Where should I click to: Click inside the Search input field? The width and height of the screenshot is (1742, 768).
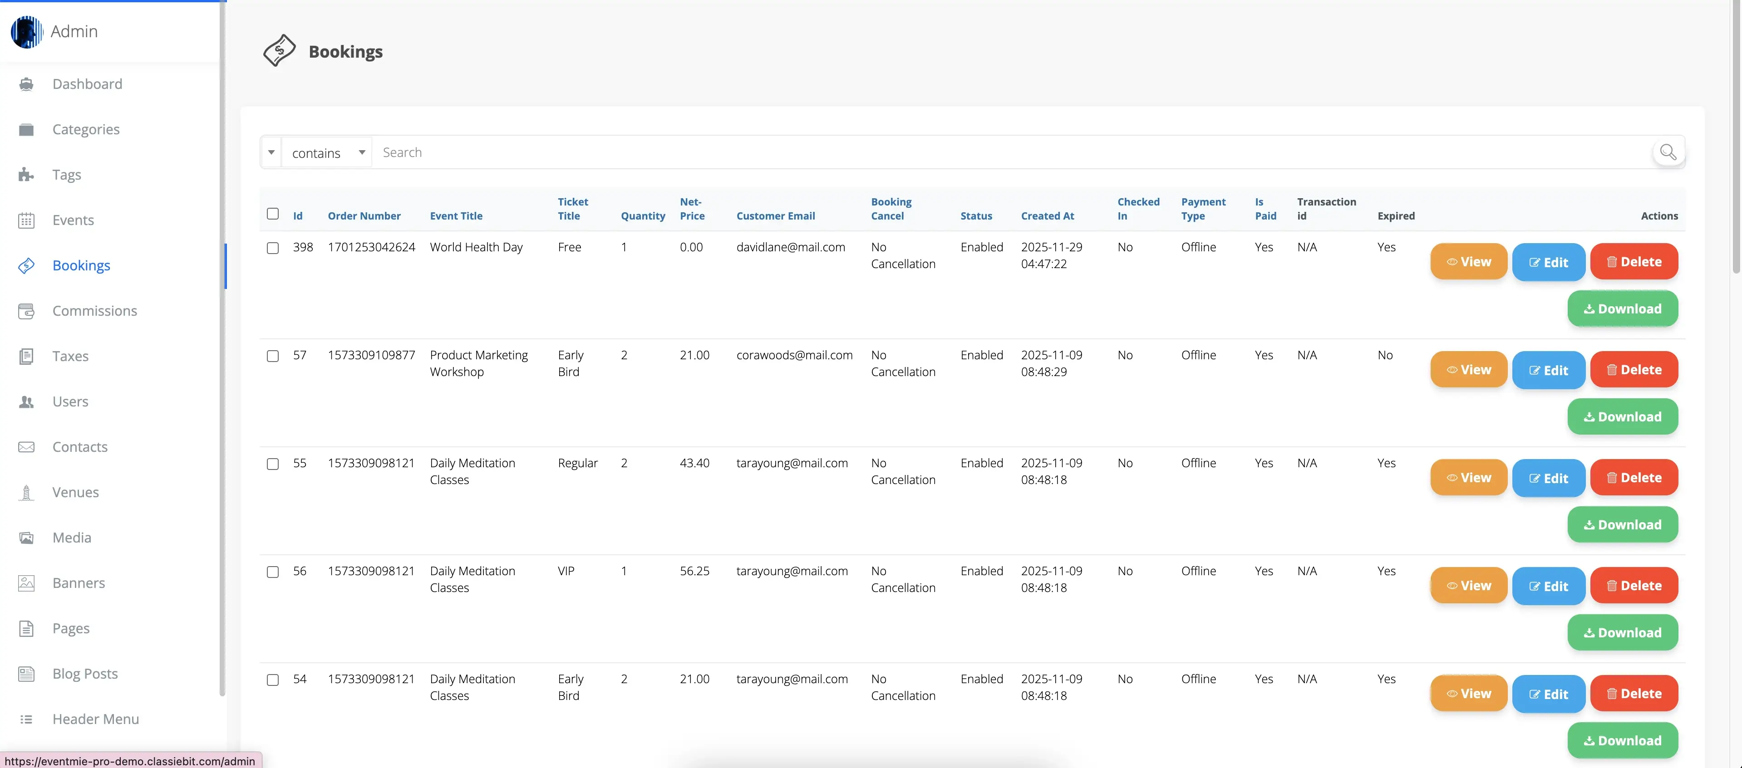609,152
